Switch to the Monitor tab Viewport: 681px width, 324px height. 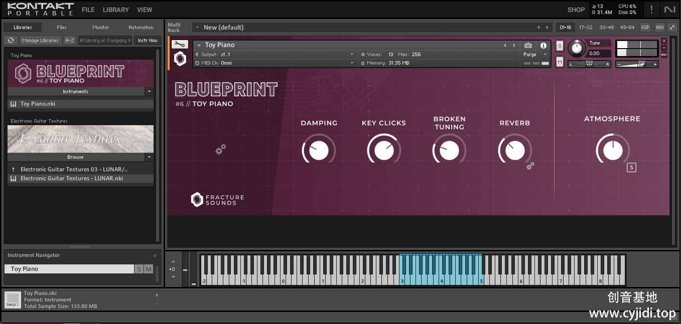tap(100, 28)
